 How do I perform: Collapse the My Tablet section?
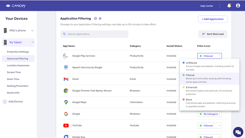[32, 42]
